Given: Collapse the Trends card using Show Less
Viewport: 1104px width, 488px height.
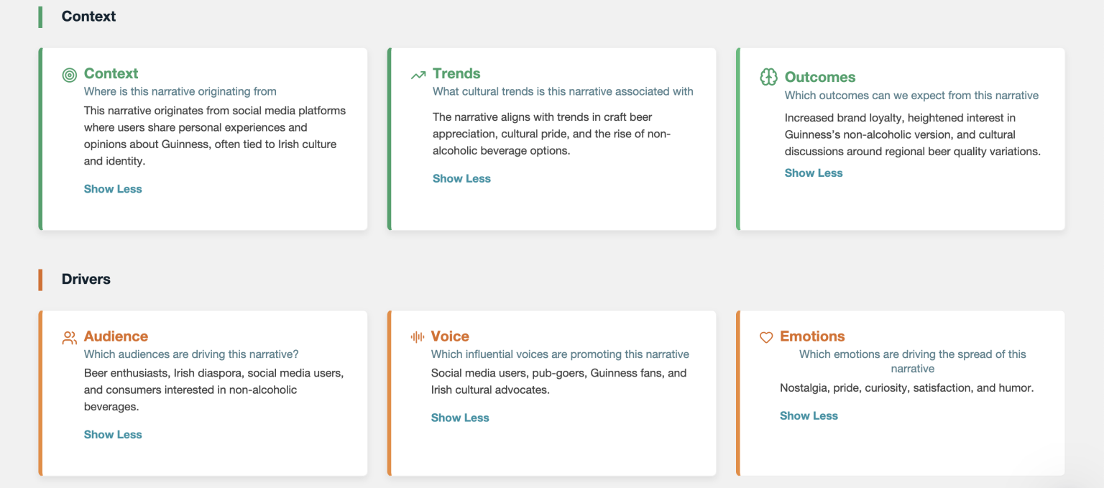Looking at the screenshot, I should click(x=461, y=179).
